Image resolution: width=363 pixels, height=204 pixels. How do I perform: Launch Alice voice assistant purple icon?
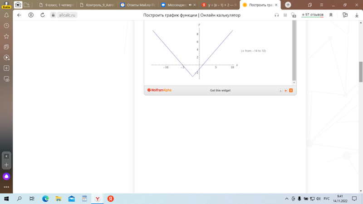(x=6, y=176)
